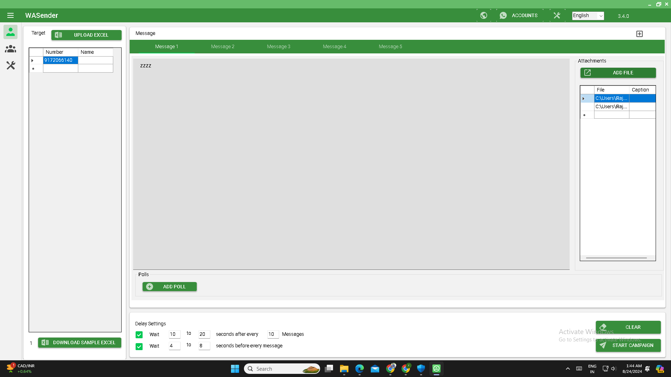Viewport: 671px width, 377px height.
Task: Expand the row arrow beside number 9172066140
Action: pos(32,60)
